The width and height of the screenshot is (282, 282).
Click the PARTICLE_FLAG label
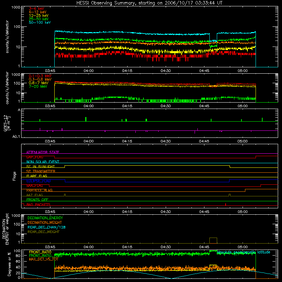(39, 190)
